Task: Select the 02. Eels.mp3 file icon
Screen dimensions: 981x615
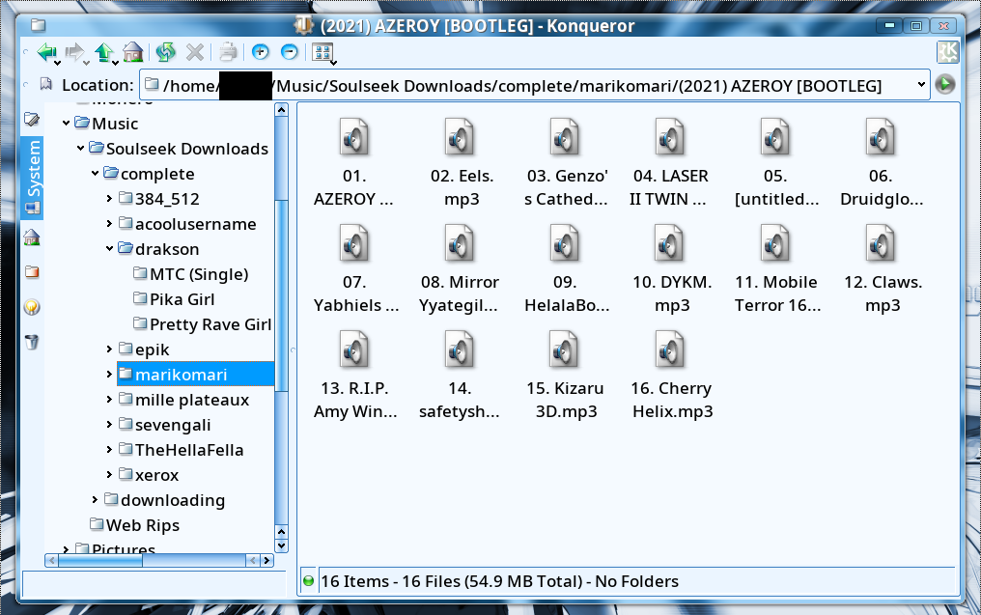Action: tap(460, 136)
